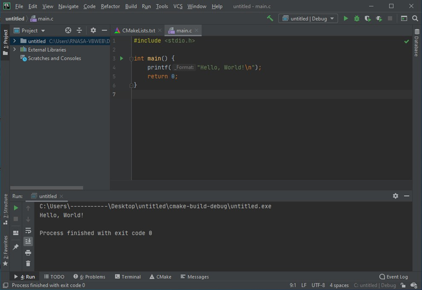
Task: Open the Problems tool window
Action: click(89, 277)
